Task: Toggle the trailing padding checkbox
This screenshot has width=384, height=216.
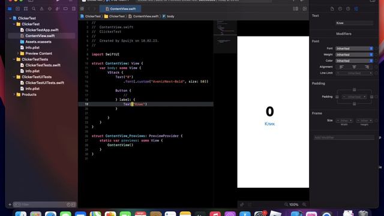Action: 372,97
